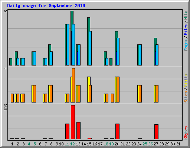Click the red KBytes bar for day 27
Viewport: 190px width, 148px height.
pos(156,132)
